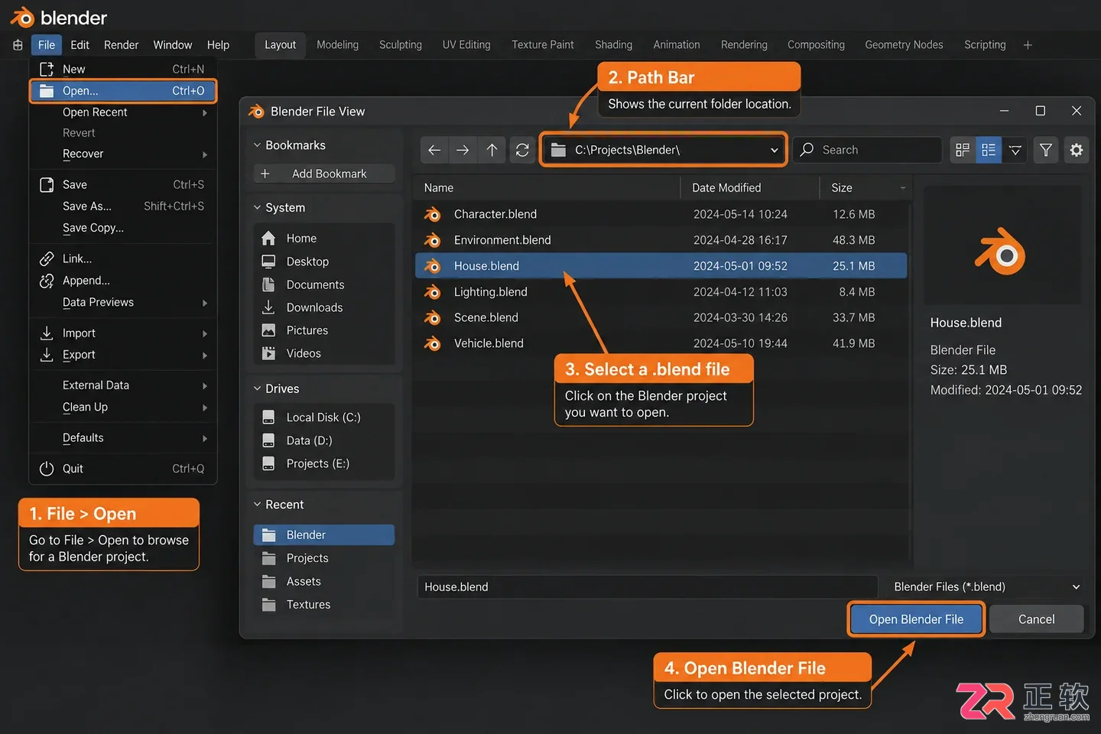Screen dimensions: 1101x734
Task: Refresh the file list
Action: 522,150
